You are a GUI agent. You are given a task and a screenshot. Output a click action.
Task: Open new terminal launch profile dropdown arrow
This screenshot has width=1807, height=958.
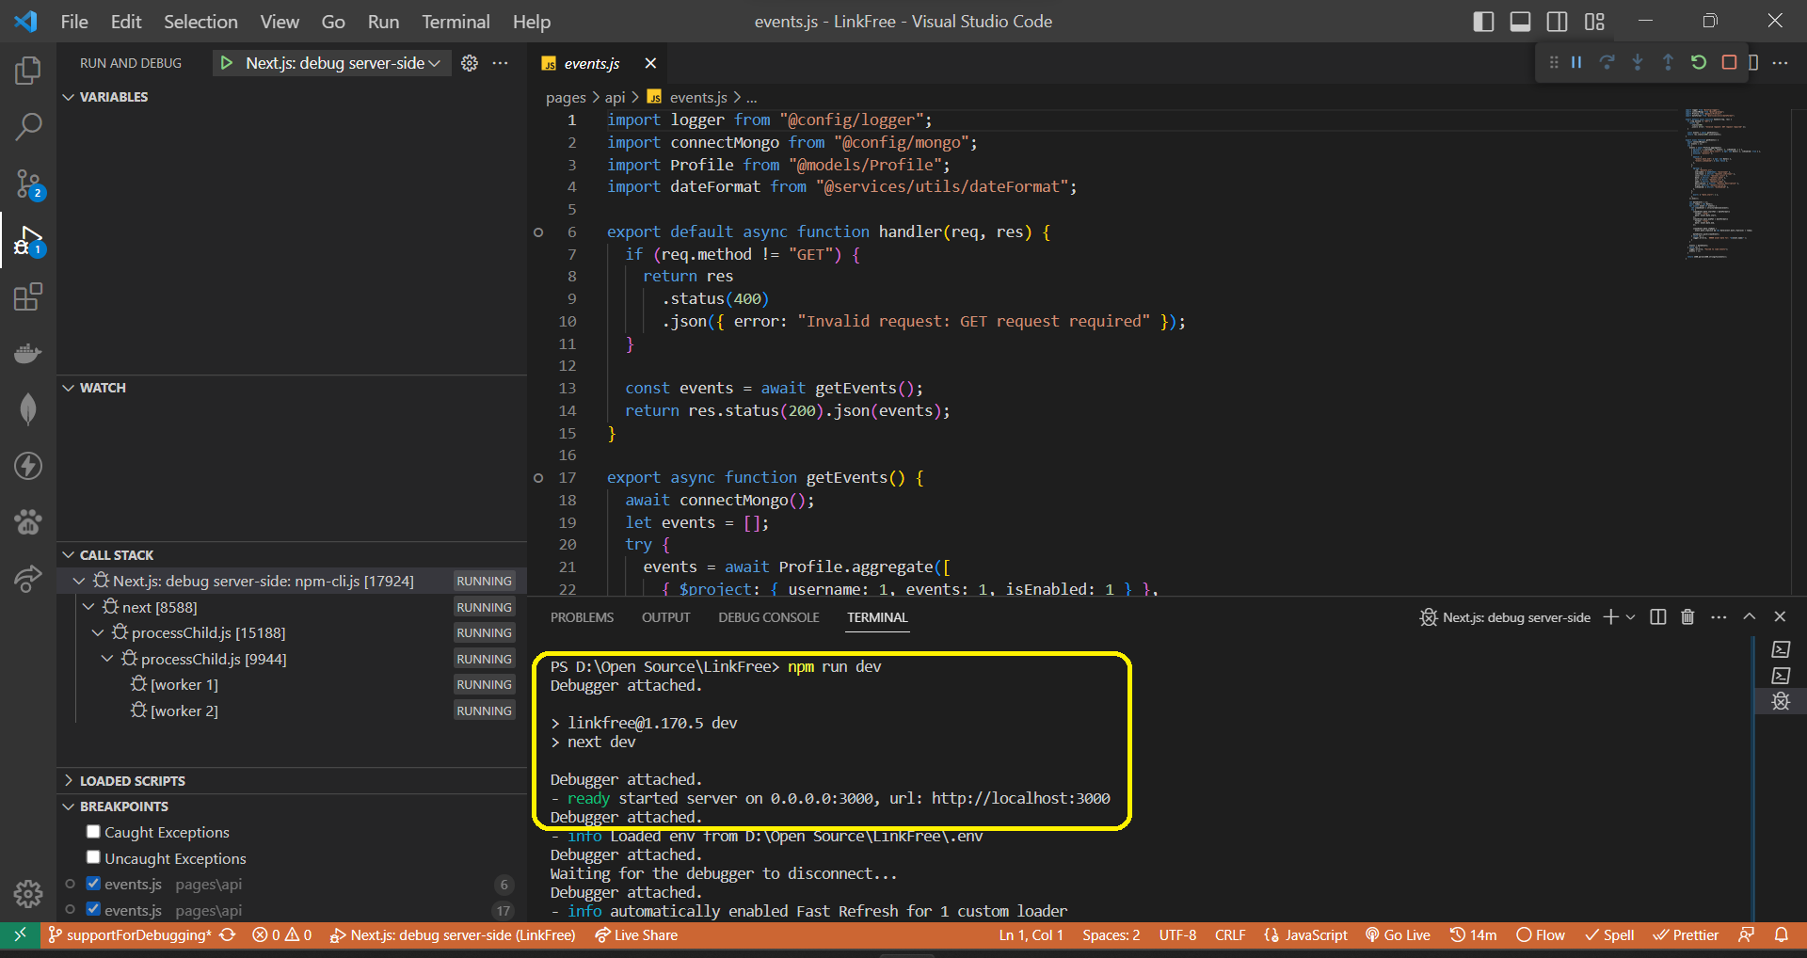point(1631,617)
